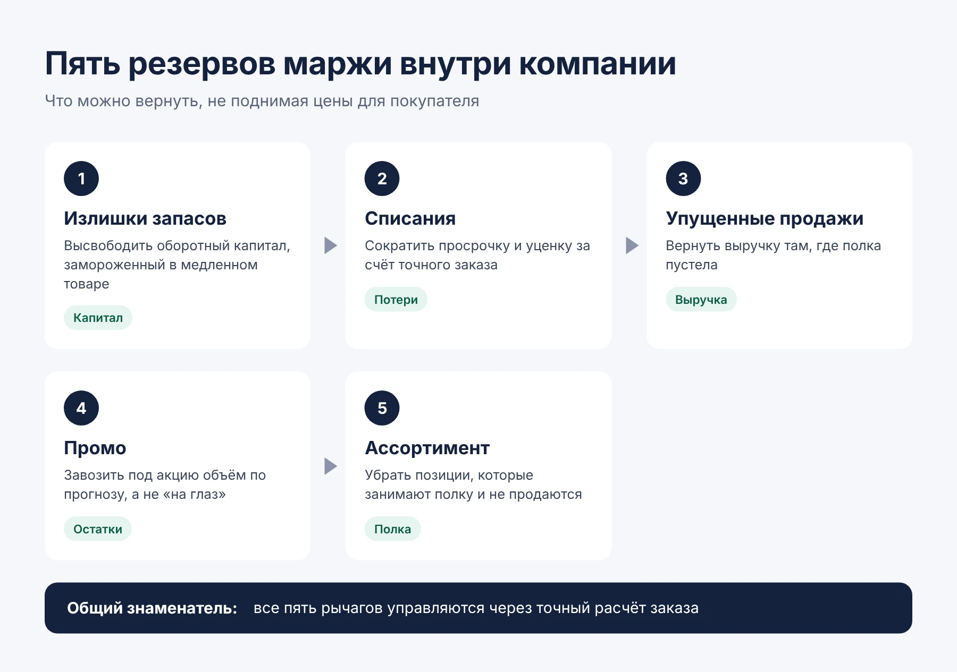The width and height of the screenshot is (957, 672).
Task: Click the label «Общий знаменатель:»
Action: tap(152, 608)
